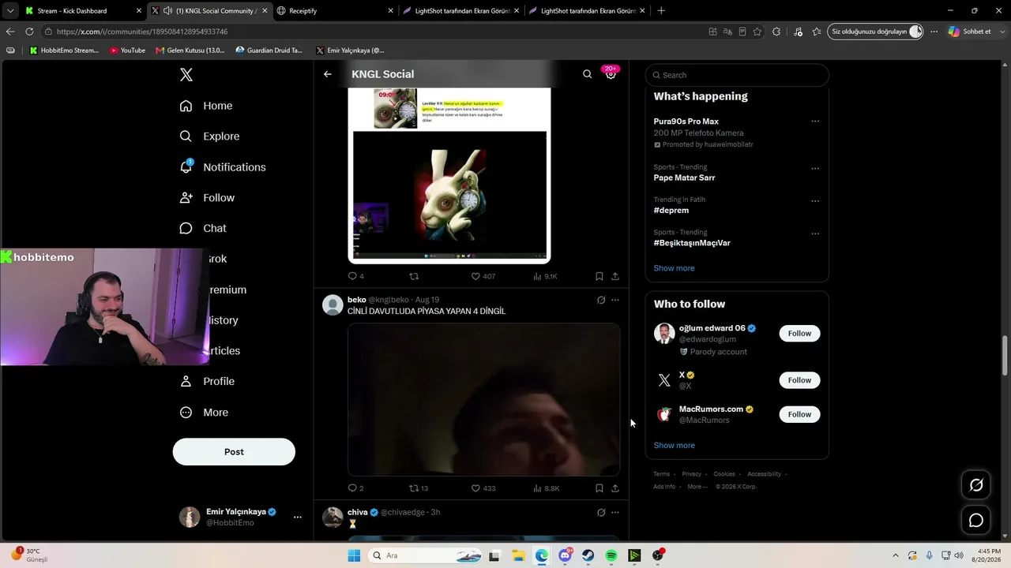Open options for the Pura90s Pro Max trend
The image size is (1011, 568).
pyautogui.click(x=815, y=121)
